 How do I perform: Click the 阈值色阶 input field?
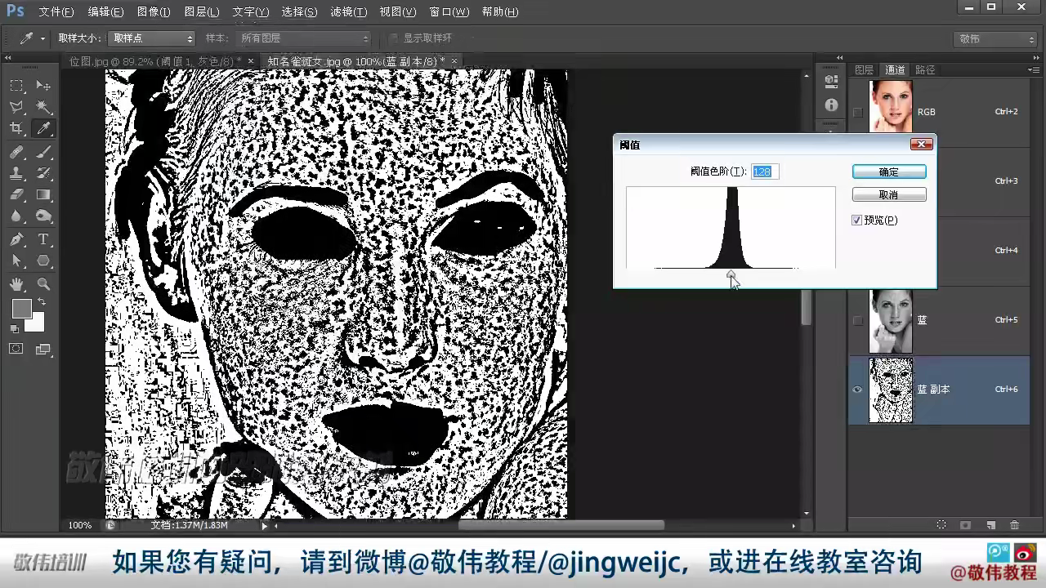pyautogui.click(x=765, y=171)
